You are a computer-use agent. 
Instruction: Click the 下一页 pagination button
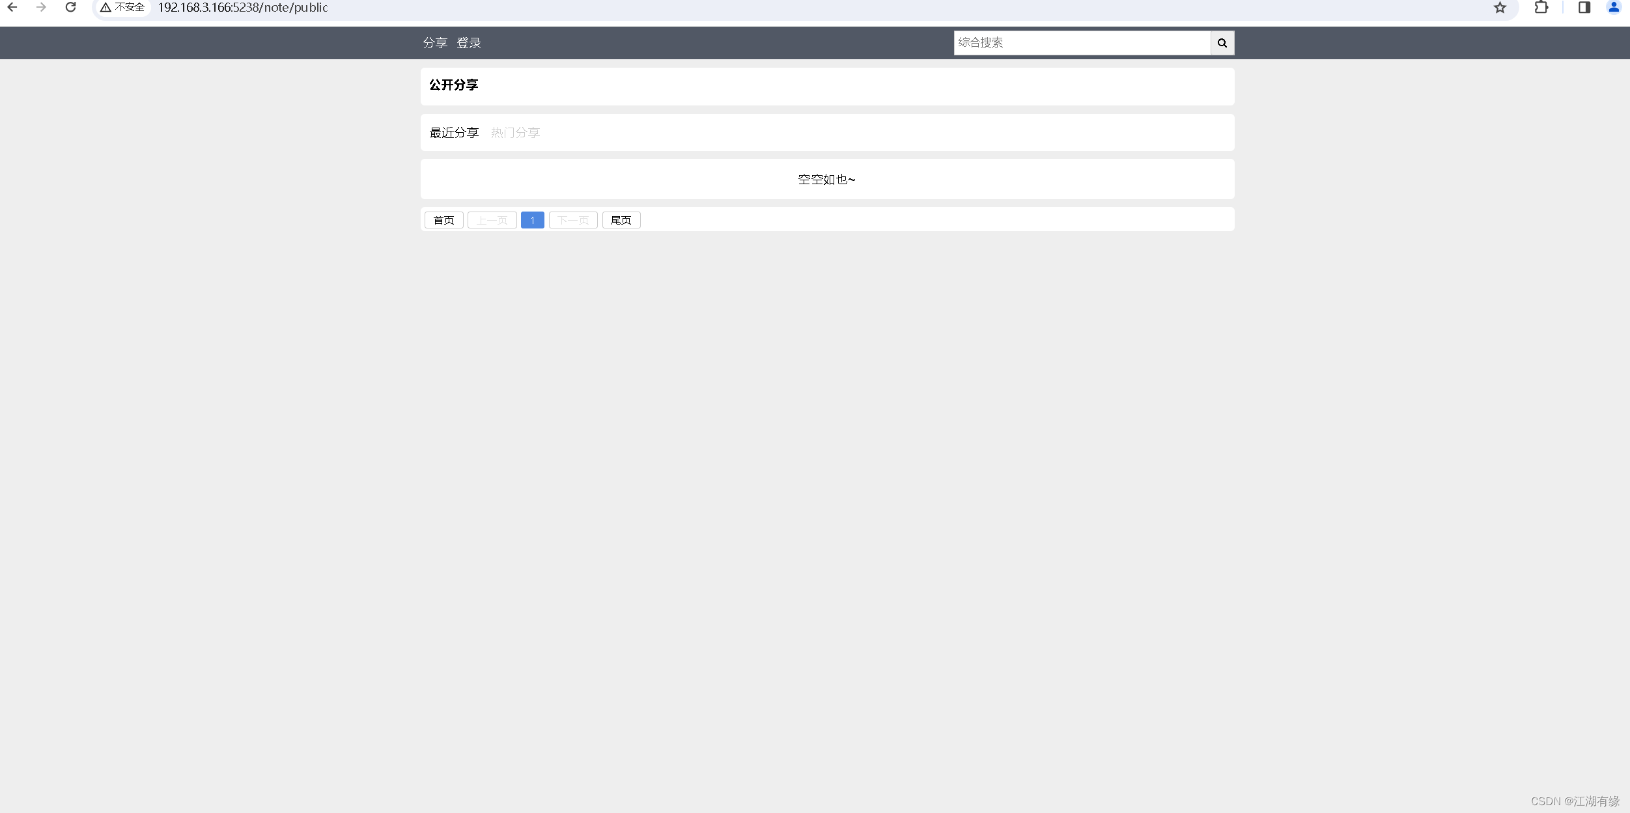572,219
